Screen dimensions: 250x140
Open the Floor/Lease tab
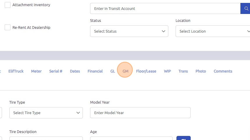pos(146,71)
